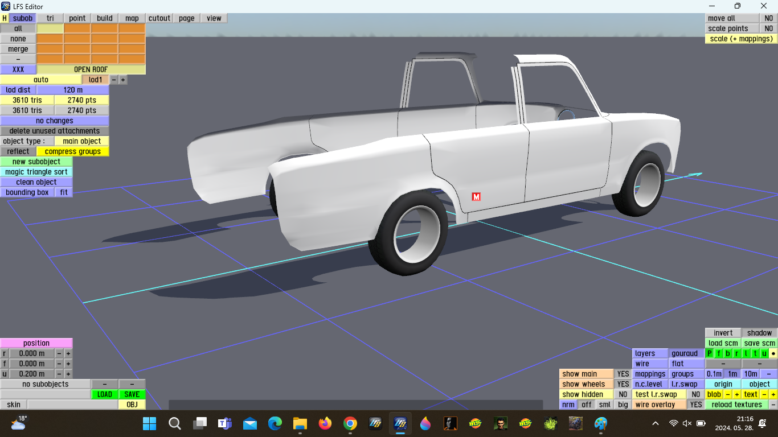This screenshot has width=778, height=437.
Task: Open Start menu on the taskbar
Action: 149,423
